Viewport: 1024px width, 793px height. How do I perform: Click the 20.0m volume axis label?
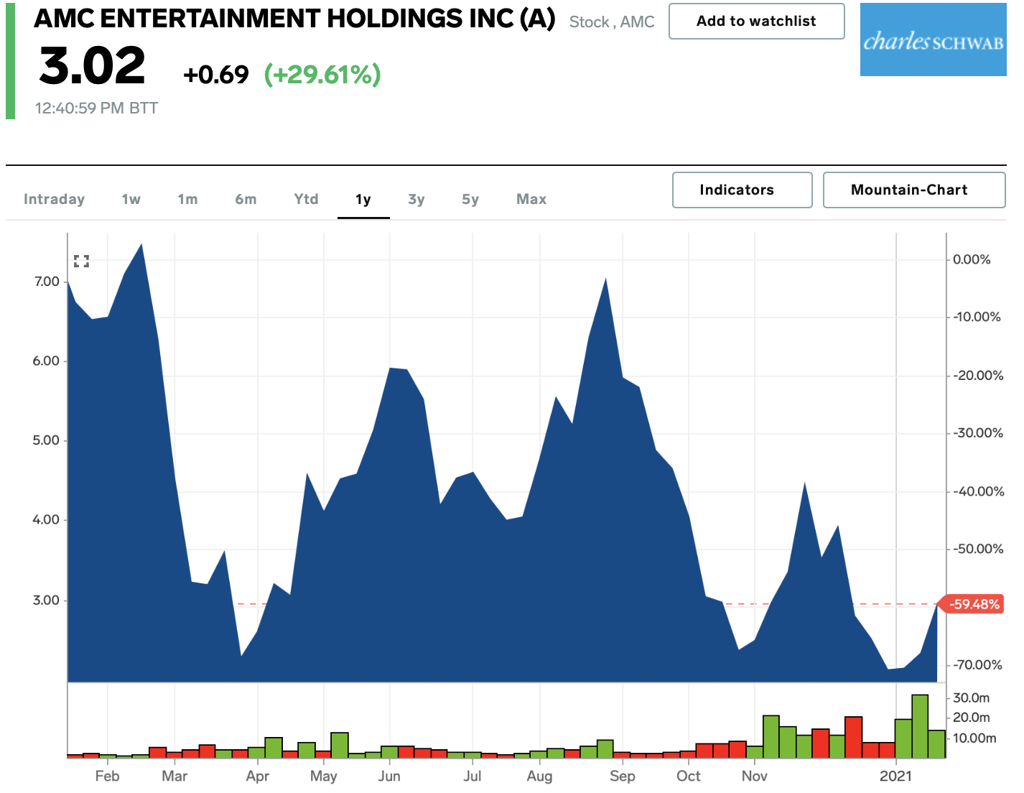(972, 718)
